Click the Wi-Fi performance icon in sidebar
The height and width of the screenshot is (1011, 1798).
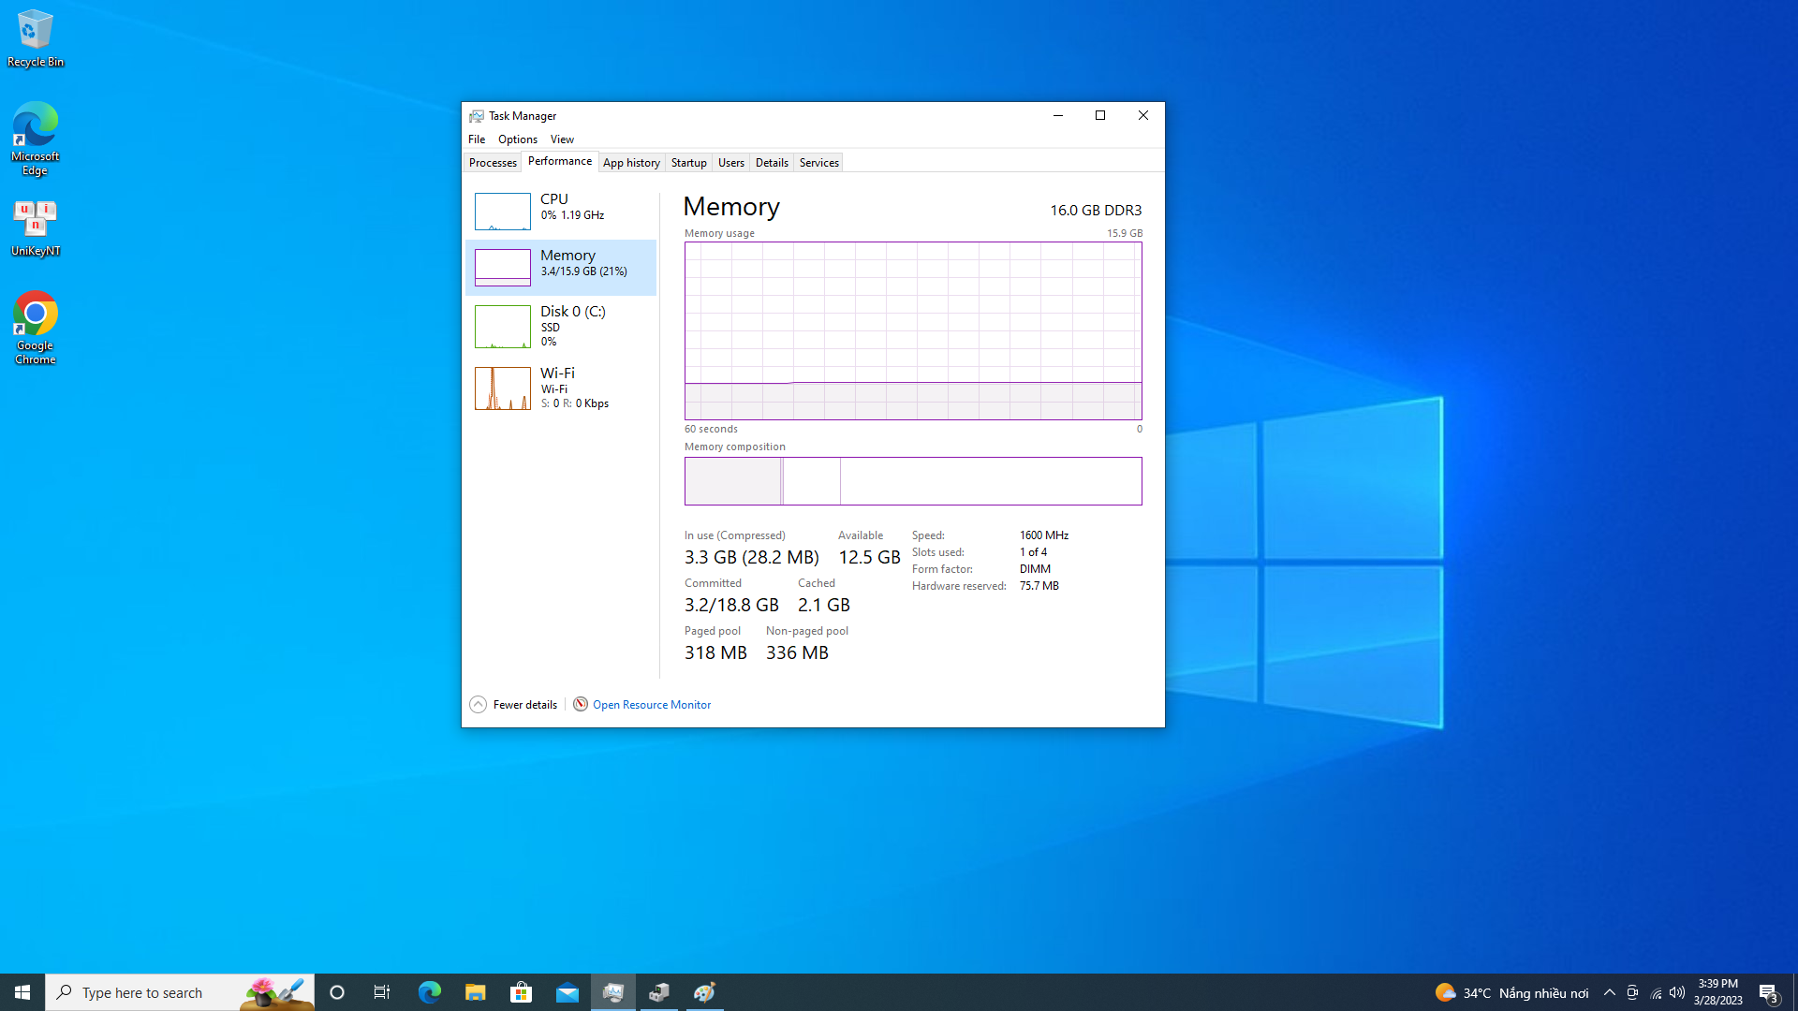click(503, 387)
